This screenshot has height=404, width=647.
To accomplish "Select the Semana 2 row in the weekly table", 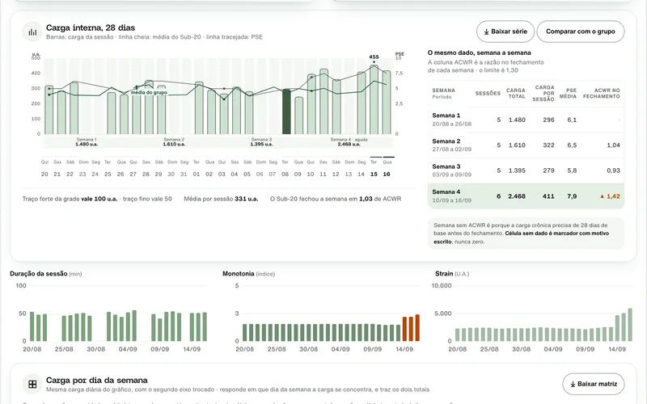I will pyautogui.click(x=526, y=145).
